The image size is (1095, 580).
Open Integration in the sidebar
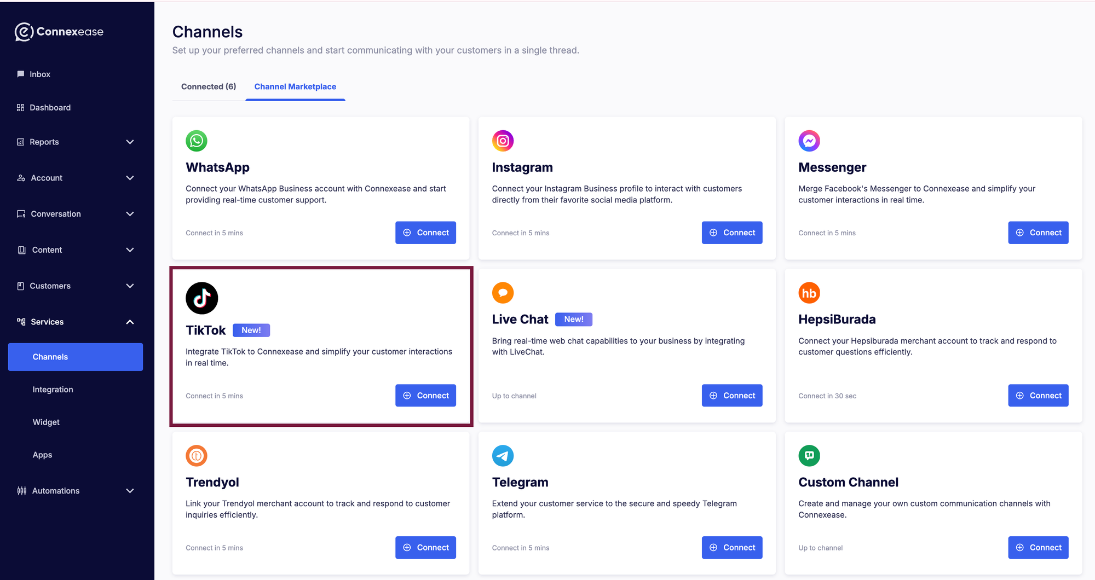[x=53, y=390]
